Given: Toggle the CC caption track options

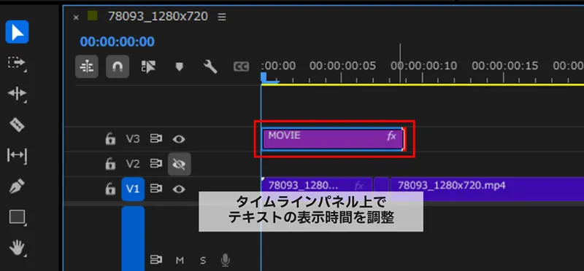Looking at the screenshot, I should (241, 67).
